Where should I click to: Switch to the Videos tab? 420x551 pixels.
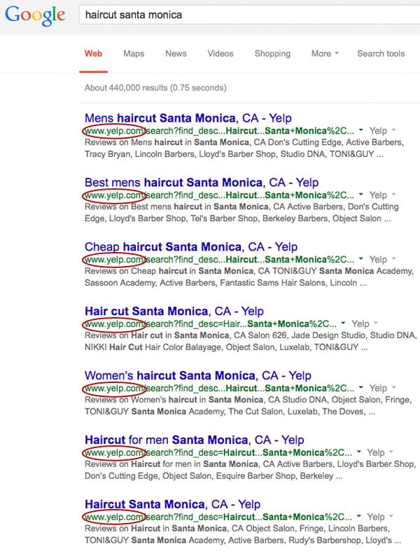220,54
